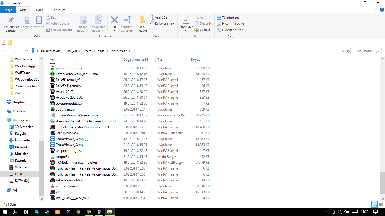Select DATA (D:) drive in the sidebar
The image size is (385, 216).
pyautogui.click(x=22, y=181)
